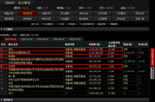
Task: Click the 国泰中证全指证券公司 fund shareholder name
Action: coord(36,61)
